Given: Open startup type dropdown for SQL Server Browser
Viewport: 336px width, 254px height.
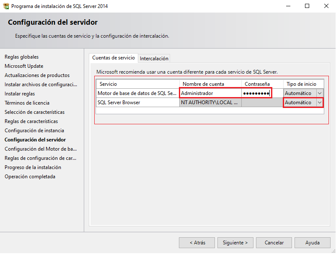Looking at the screenshot, I should (320, 103).
